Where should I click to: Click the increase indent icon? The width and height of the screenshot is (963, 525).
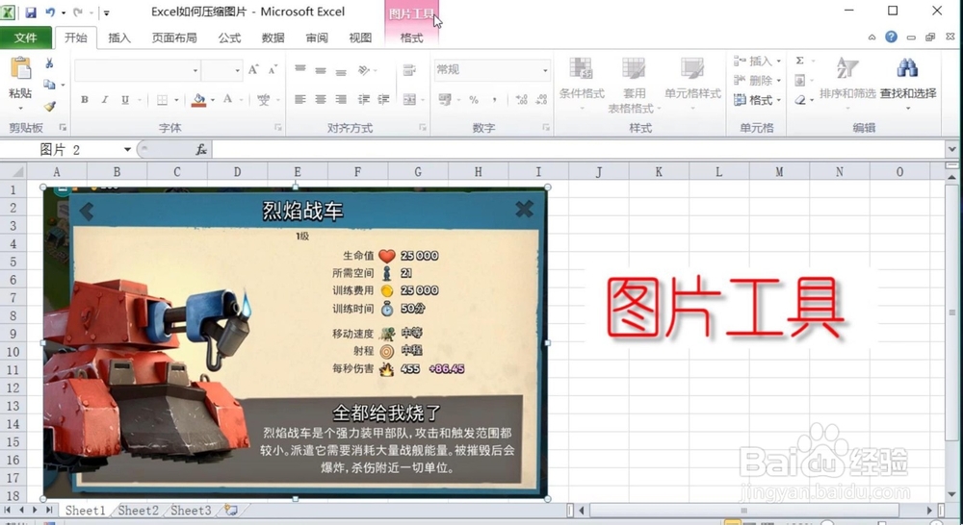pyautogui.click(x=384, y=99)
